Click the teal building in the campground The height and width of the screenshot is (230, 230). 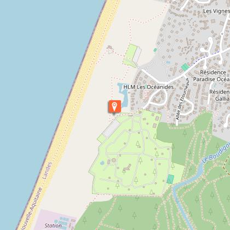pos(170,179)
